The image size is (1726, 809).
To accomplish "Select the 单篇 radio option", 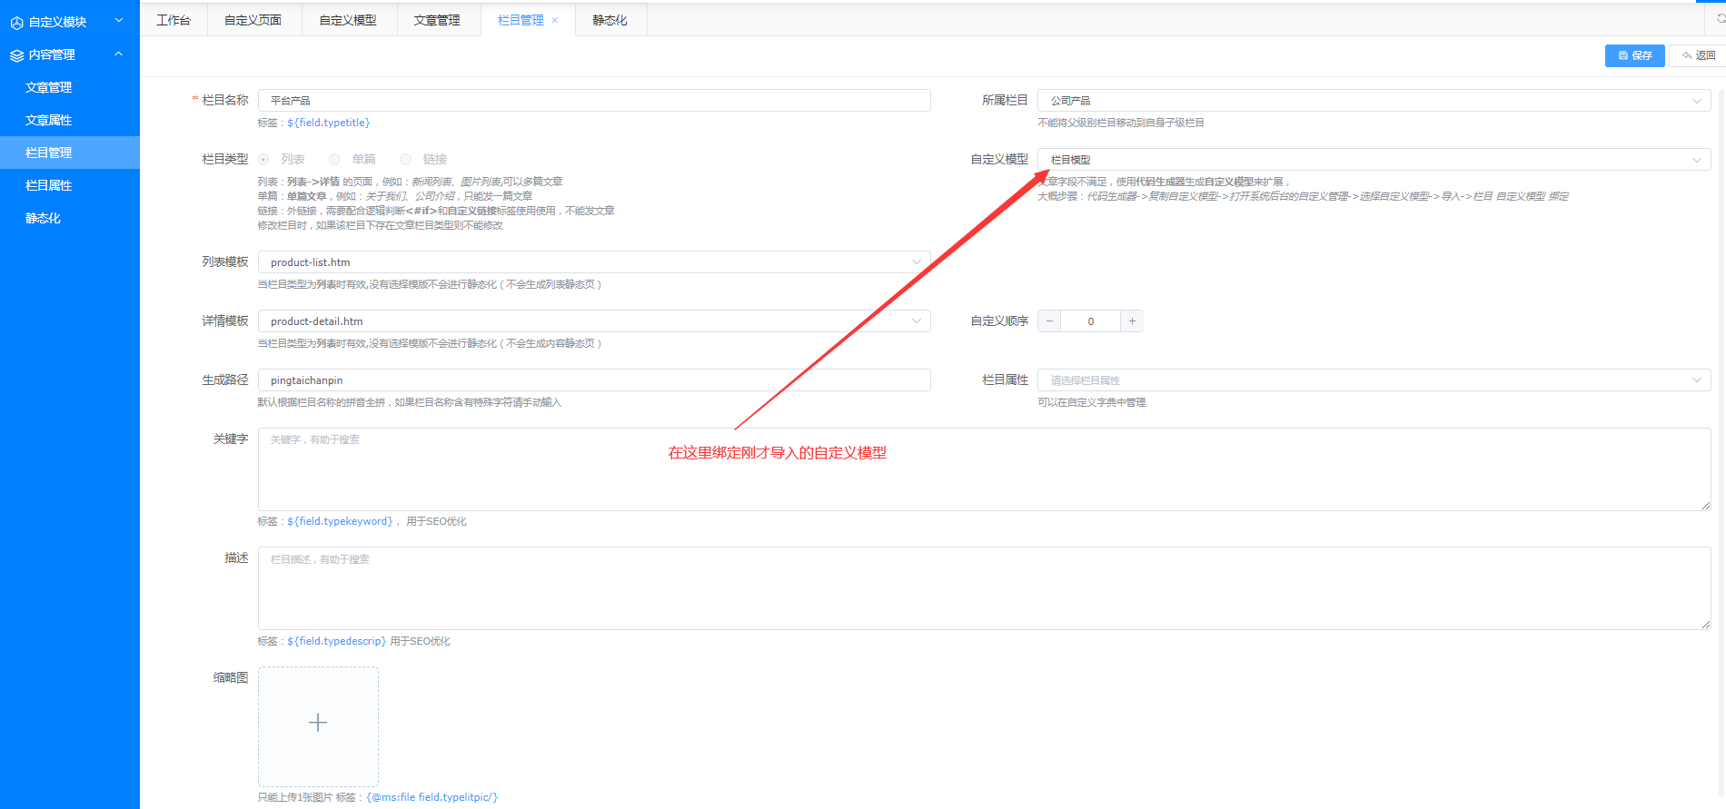I will (x=335, y=160).
